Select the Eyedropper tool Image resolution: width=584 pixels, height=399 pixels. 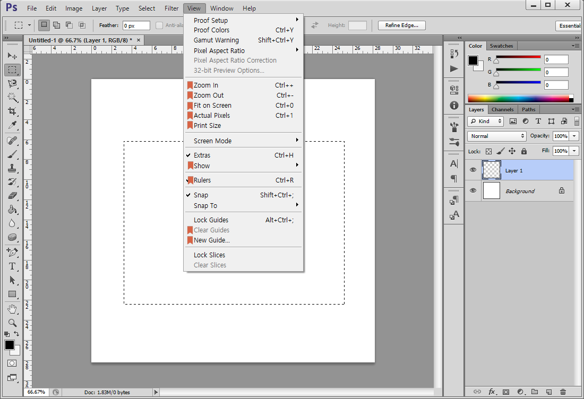click(x=12, y=125)
